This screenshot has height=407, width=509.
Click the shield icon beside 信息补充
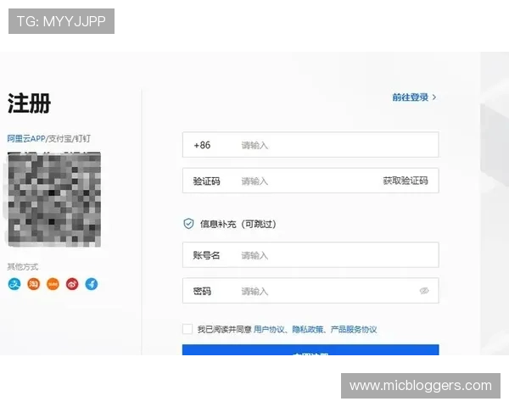tap(188, 224)
